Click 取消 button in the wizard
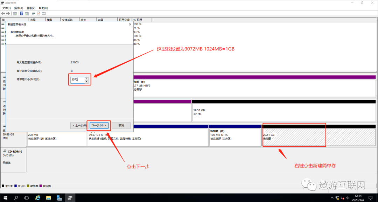 (x=121, y=126)
